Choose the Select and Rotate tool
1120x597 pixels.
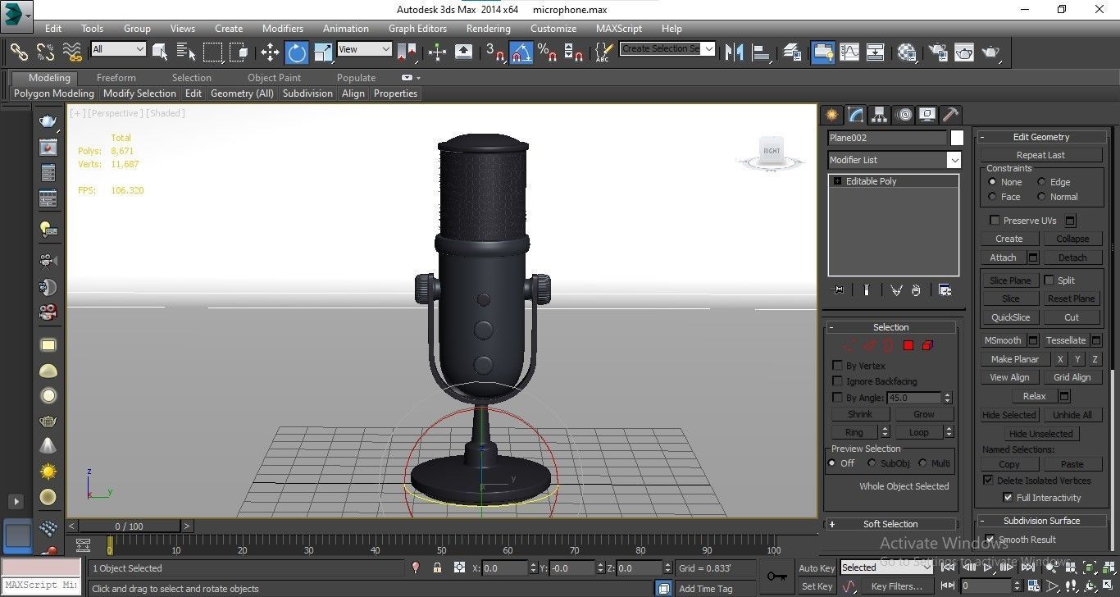297,52
